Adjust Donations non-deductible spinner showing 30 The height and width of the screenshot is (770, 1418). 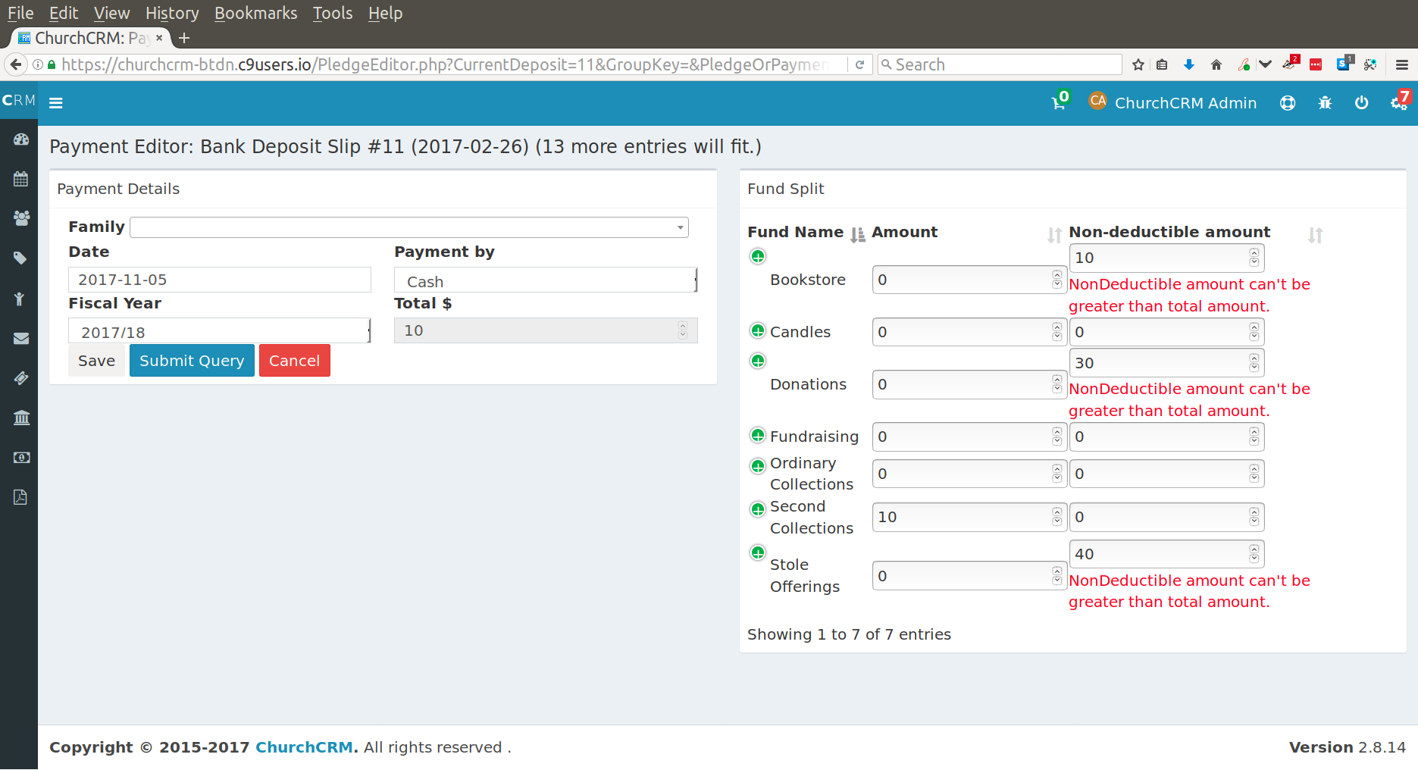point(1254,363)
